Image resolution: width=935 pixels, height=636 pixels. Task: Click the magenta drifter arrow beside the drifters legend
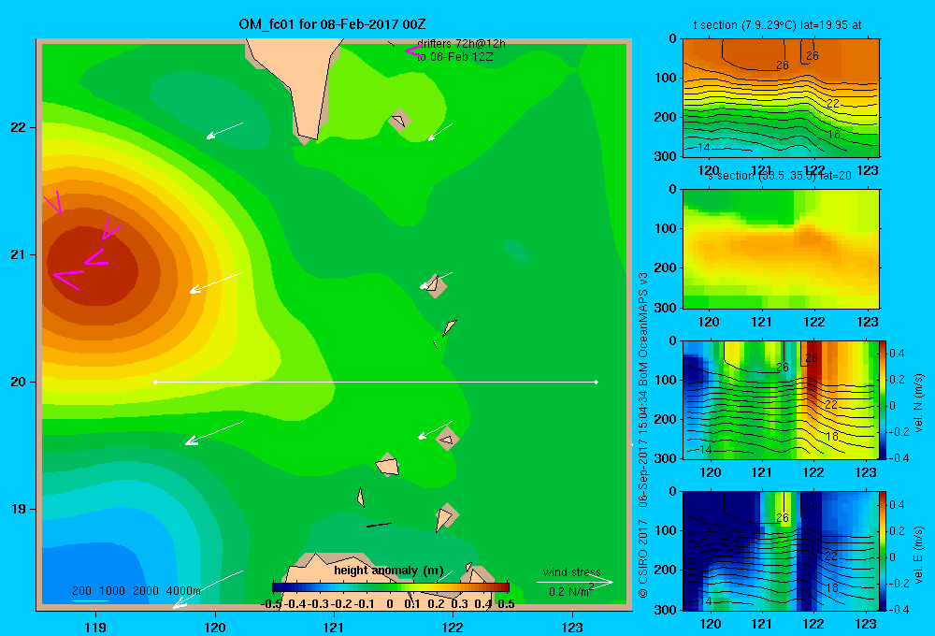point(413,51)
